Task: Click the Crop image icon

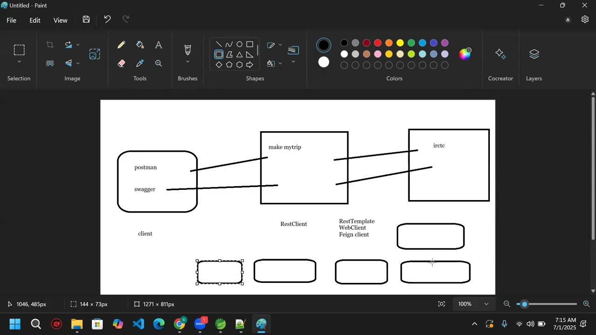Action: point(50,45)
